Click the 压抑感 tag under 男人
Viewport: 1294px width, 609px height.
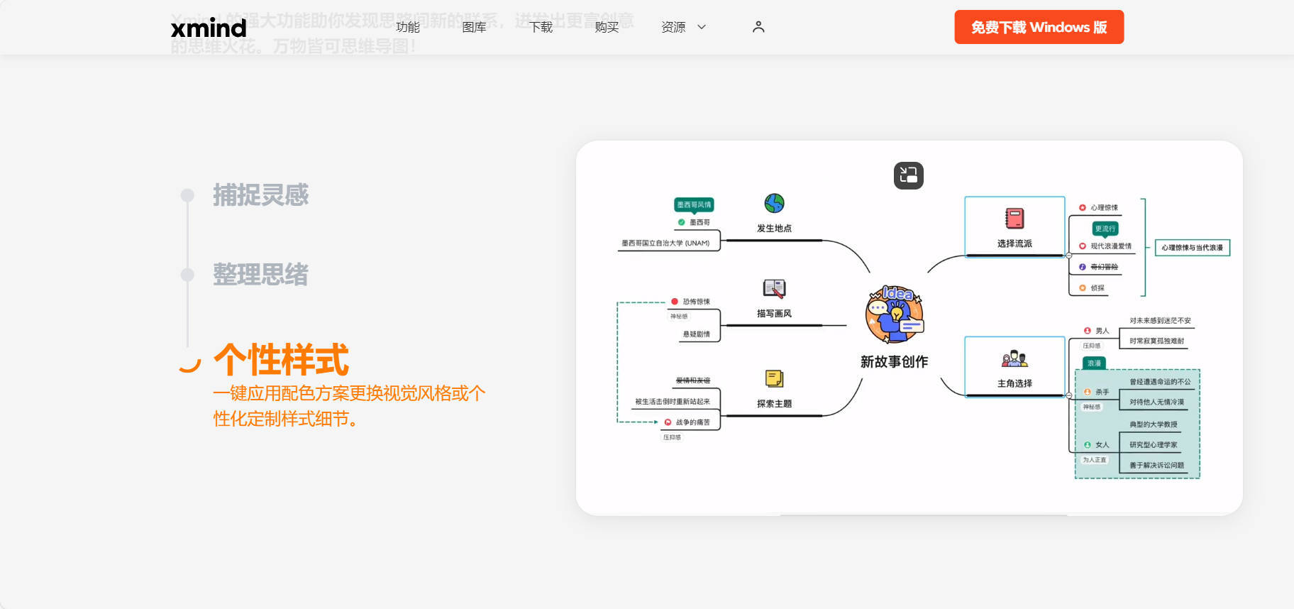point(1092,346)
